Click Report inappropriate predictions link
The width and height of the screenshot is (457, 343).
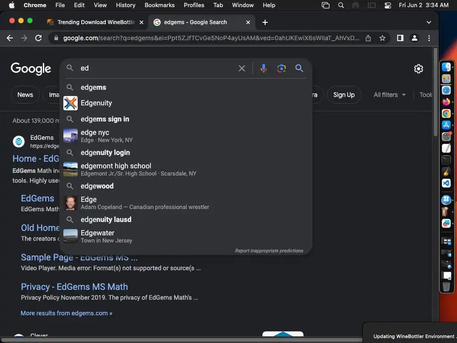pyautogui.click(x=269, y=251)
